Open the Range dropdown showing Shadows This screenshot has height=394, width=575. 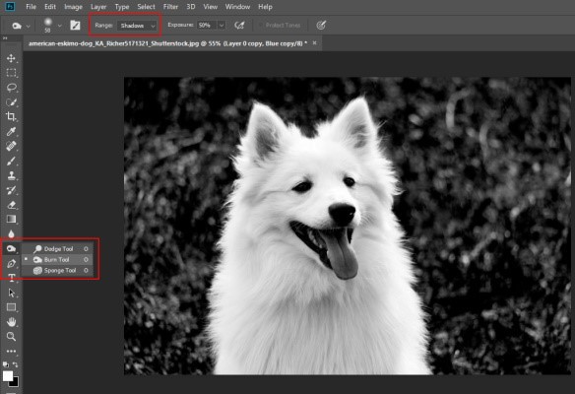pos(137,26)
